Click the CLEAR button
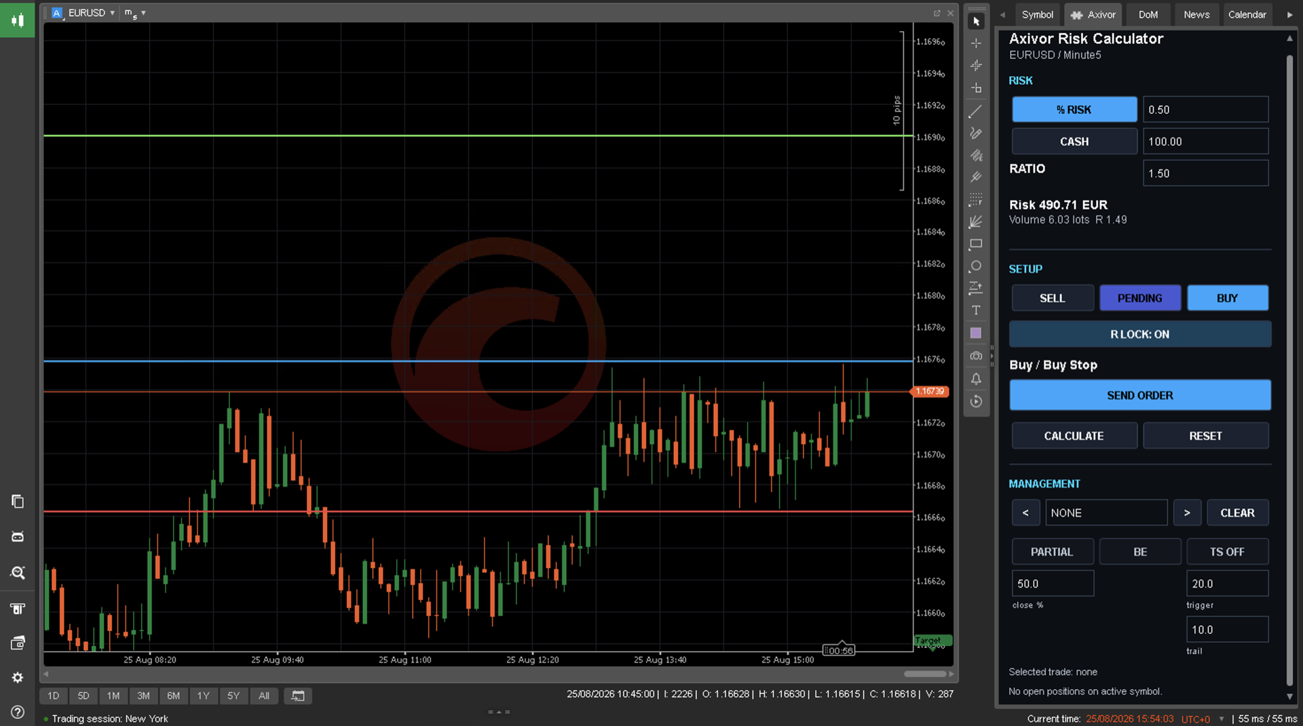 (x=1238, y=512)
